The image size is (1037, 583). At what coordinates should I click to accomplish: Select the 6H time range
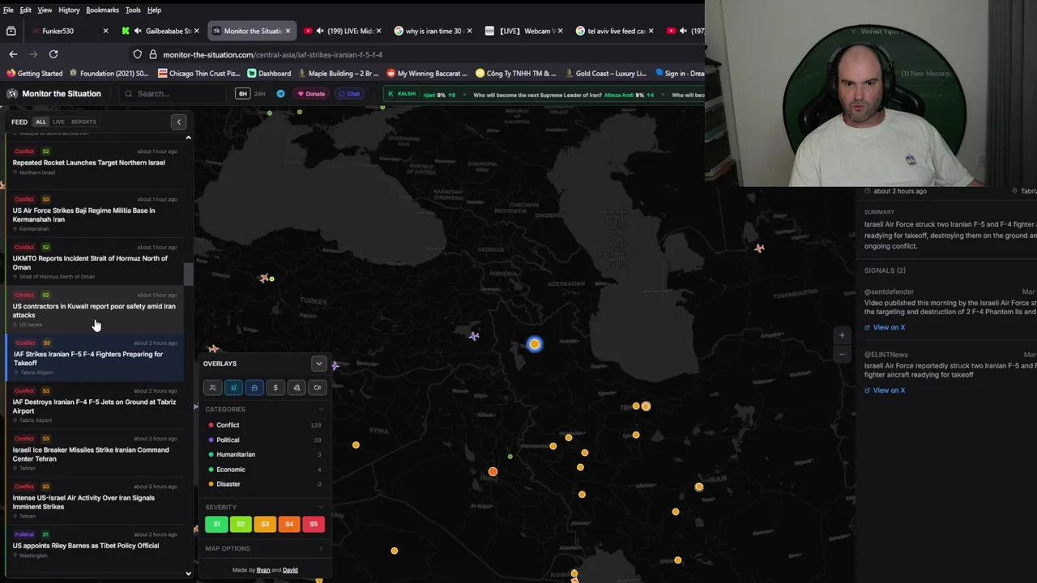(242, 94)
